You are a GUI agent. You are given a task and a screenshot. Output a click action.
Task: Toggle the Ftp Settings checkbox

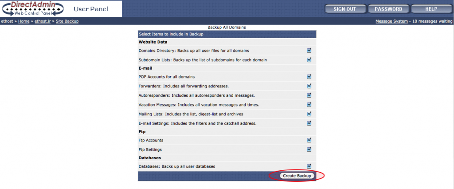(x=309, y=149)
